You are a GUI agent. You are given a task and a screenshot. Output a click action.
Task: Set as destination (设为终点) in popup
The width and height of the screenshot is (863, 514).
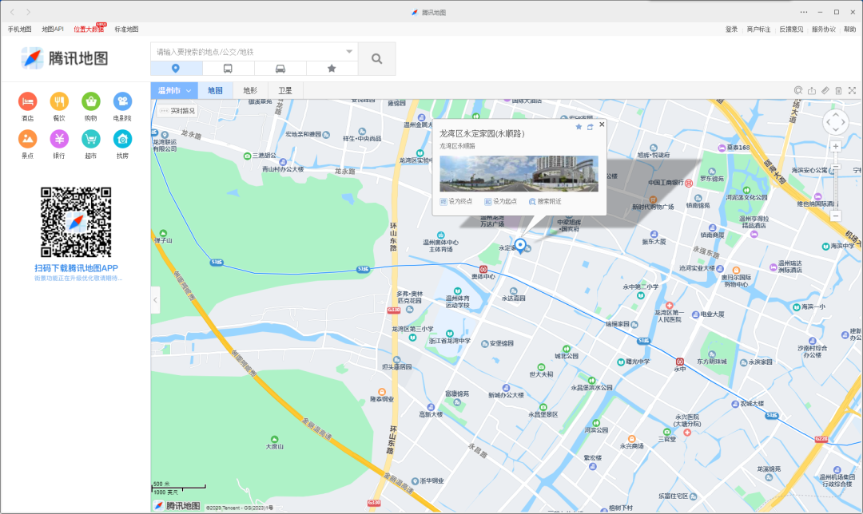pyautogui.click(x=456, y=202)
